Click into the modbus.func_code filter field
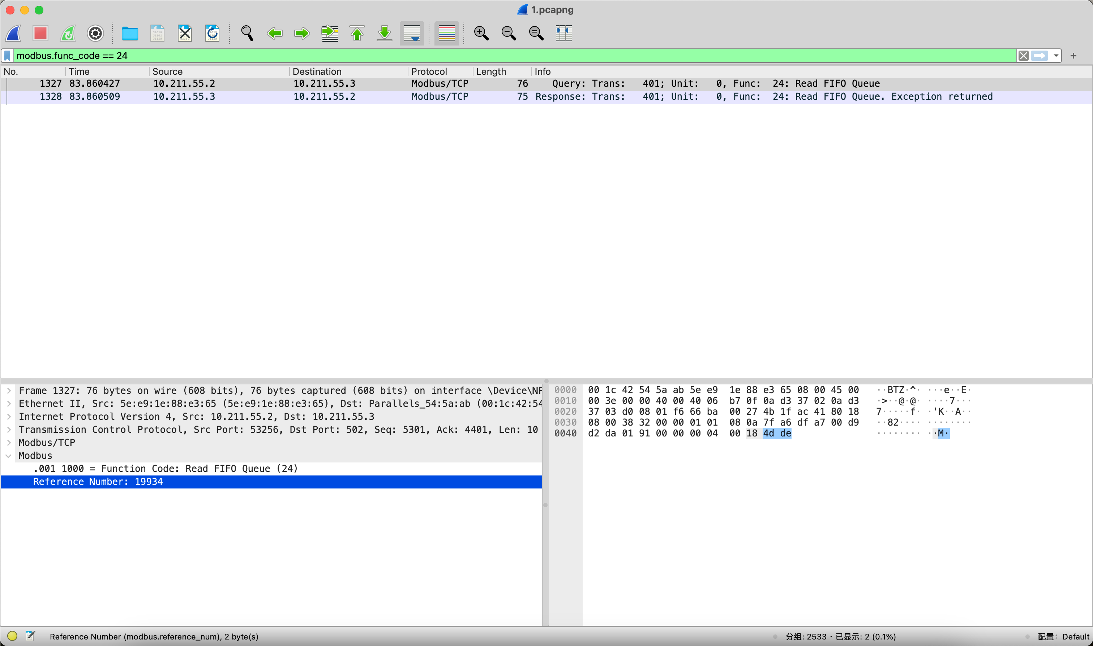 click(x=514, y=56)
